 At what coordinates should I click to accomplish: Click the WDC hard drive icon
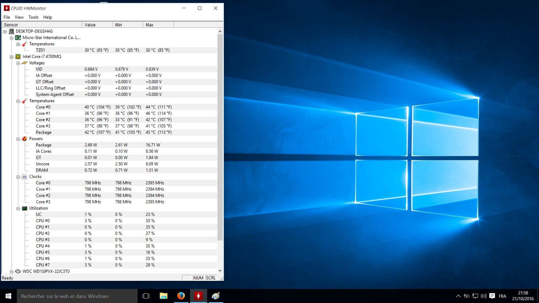tap(18, 271)
